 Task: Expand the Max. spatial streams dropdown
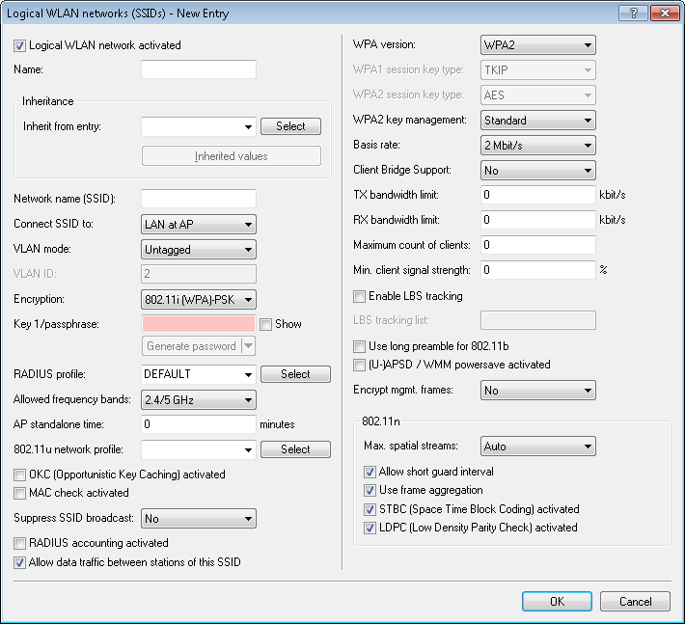(x=537, y=448)
